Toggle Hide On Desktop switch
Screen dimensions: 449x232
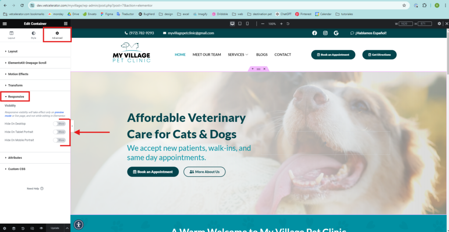59,124
